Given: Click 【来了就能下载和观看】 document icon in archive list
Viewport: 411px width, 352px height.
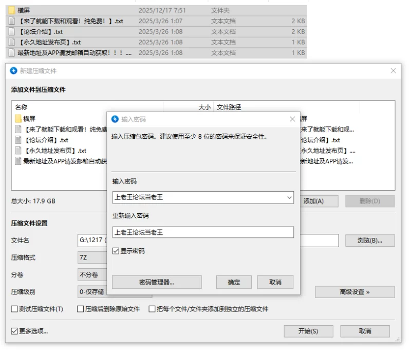Looking at the screenshot, I should click(18, 129).
